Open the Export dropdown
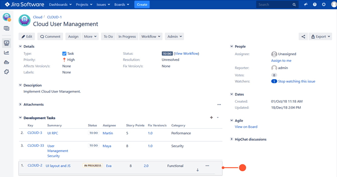The image size is (337, 177). (321, 36)
